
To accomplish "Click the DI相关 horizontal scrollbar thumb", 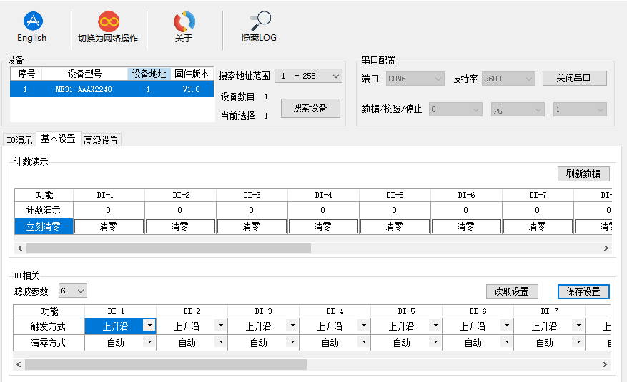I will point(166,364).
